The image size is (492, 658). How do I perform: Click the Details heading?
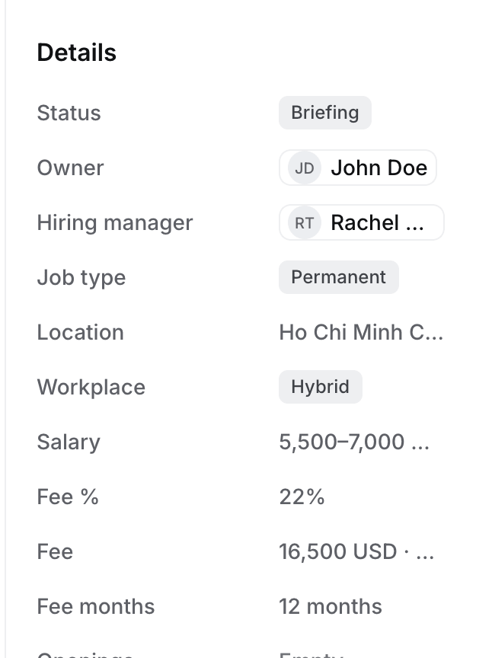pos(77,53)
